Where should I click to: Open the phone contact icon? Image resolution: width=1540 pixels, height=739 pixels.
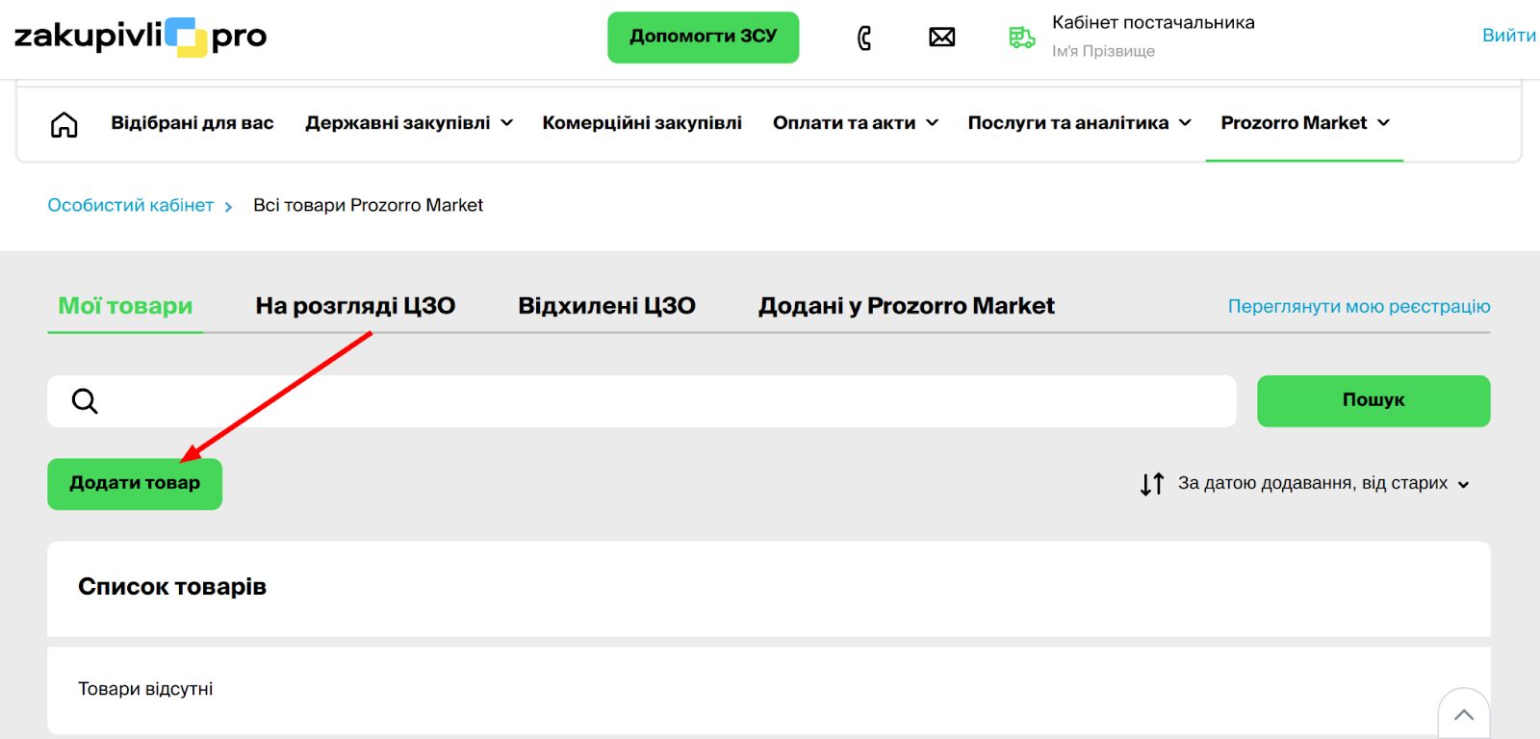coord(864,38)
